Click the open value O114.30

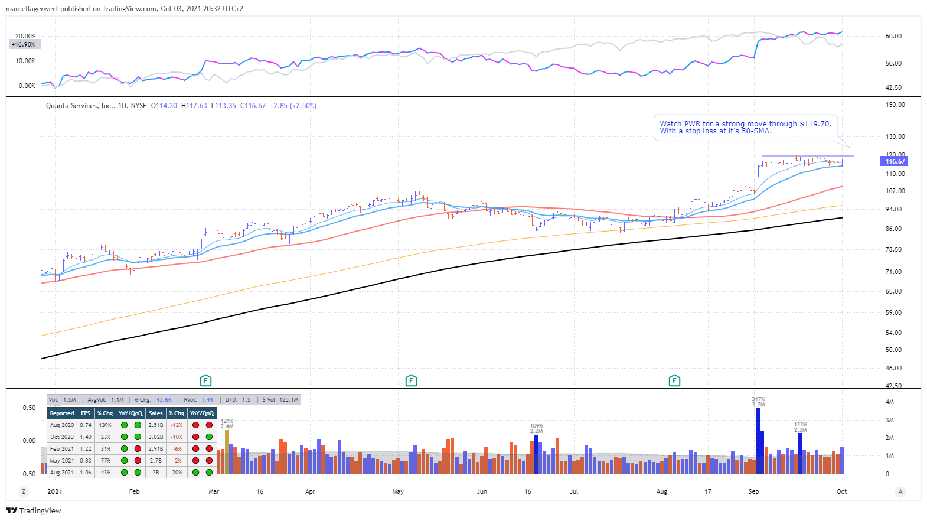164,106
